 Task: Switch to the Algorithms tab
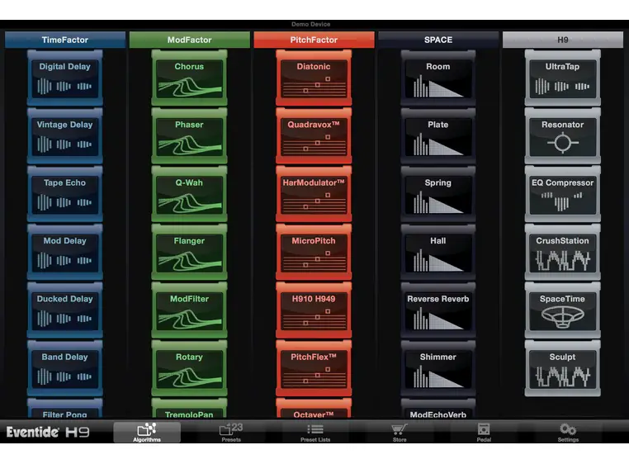(147, 433)
